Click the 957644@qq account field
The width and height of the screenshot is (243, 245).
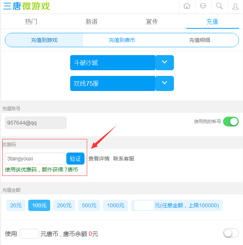tap(35, 123)
